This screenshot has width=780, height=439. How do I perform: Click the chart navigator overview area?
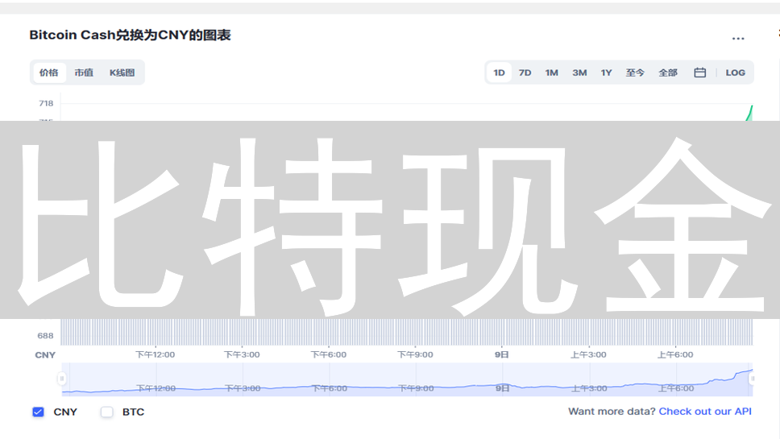point(407,379)
